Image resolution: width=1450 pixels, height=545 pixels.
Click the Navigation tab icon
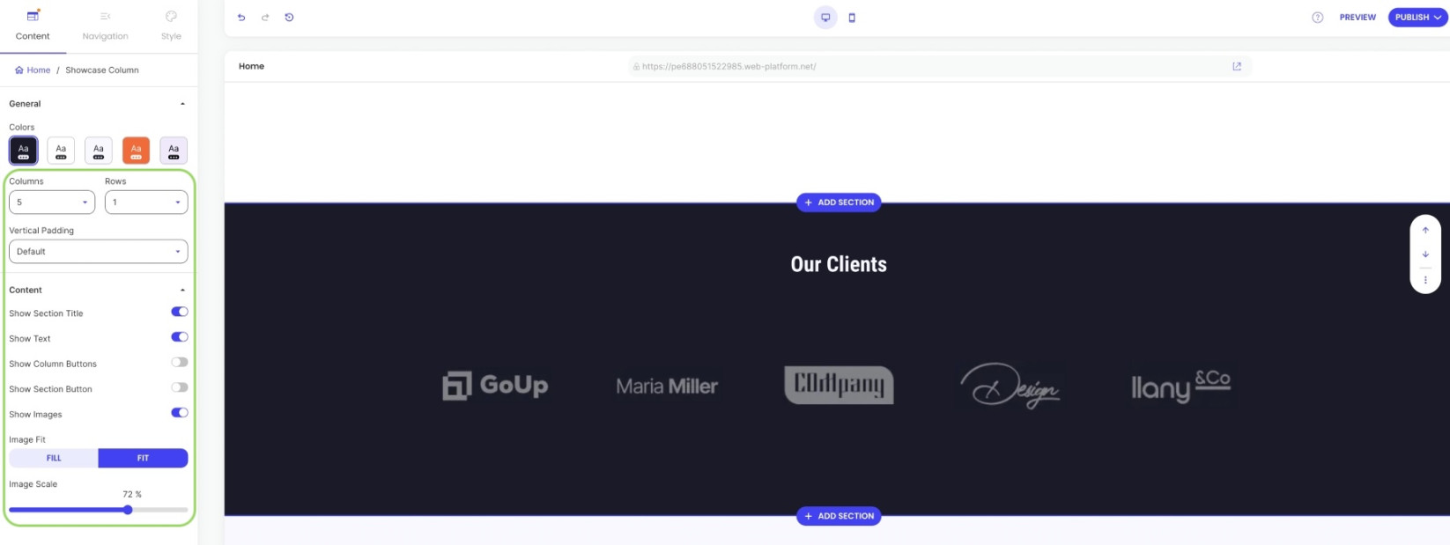click(105, 16)
